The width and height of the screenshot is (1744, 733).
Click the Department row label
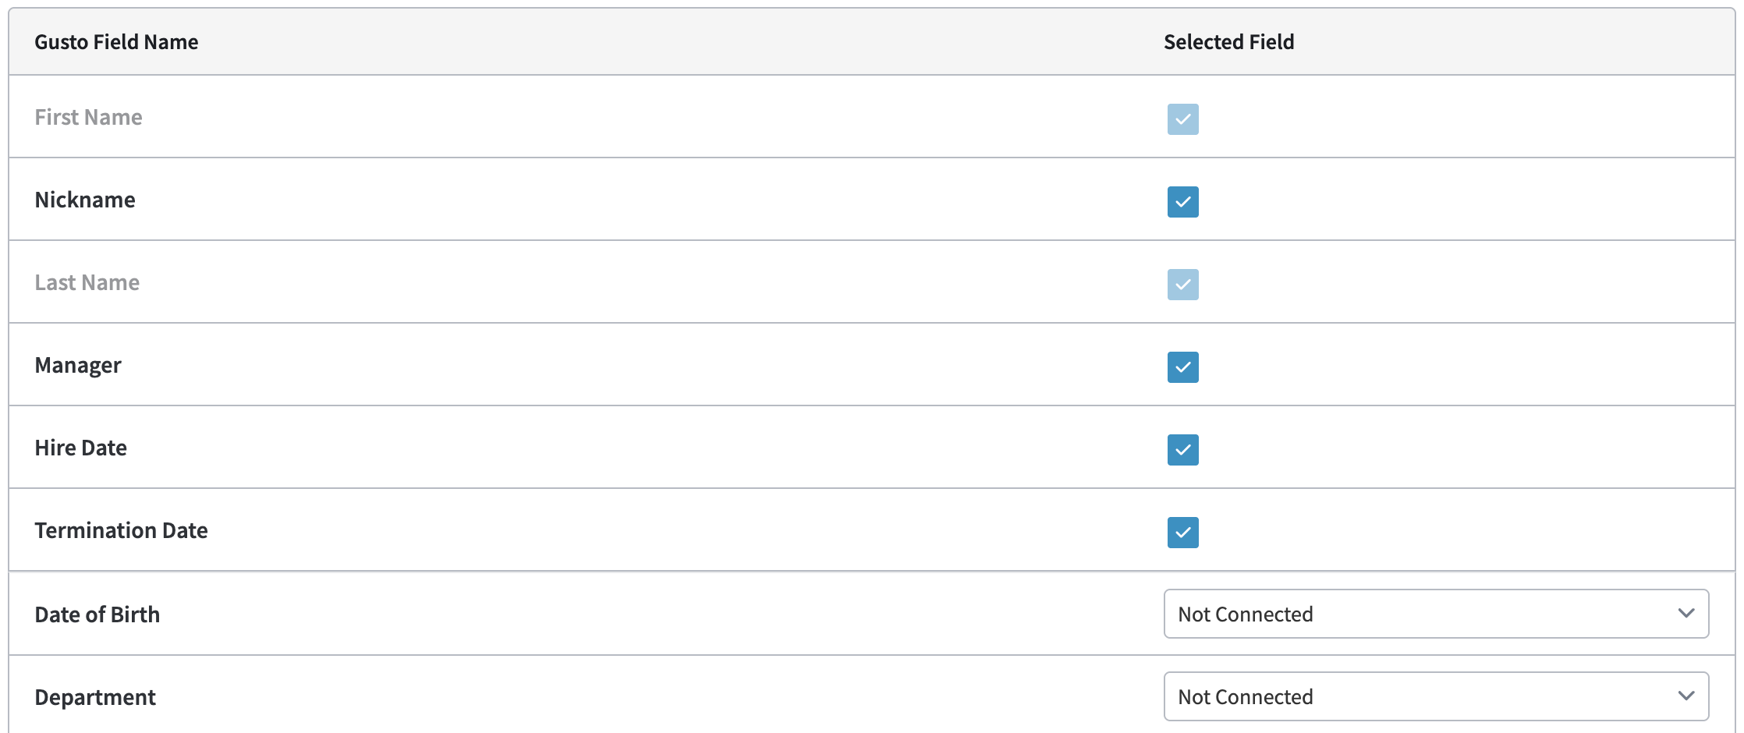point(95,698)
